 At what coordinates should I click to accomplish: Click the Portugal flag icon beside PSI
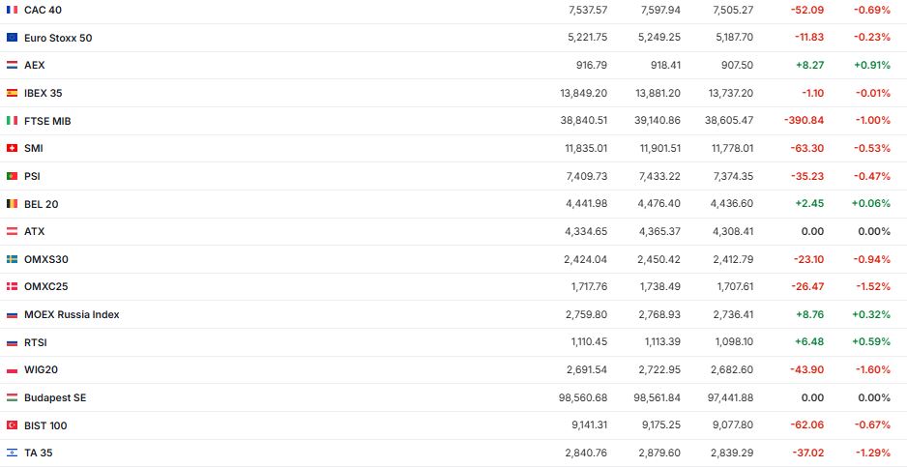(x=12, y=176)
